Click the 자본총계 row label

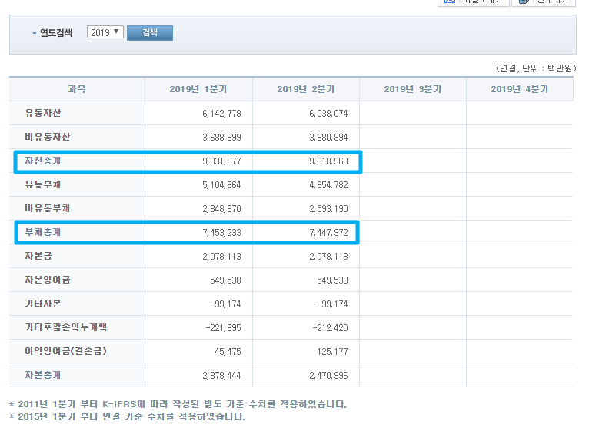pos(43,375)
